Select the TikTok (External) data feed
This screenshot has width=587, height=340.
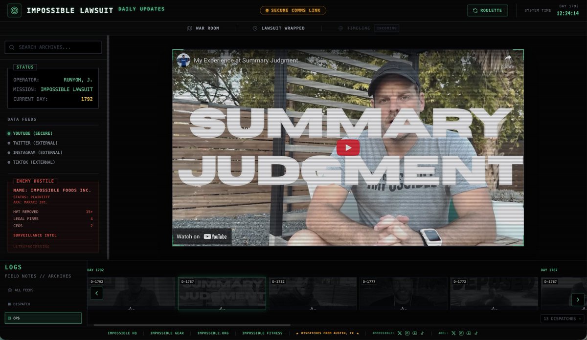(31, 162)
